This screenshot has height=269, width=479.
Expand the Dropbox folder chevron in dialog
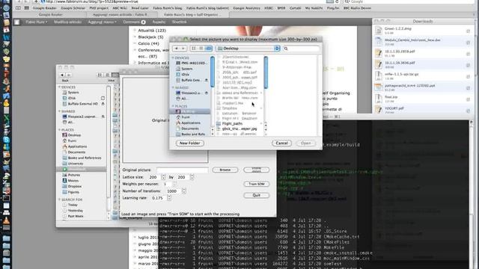tap(261, 108)
